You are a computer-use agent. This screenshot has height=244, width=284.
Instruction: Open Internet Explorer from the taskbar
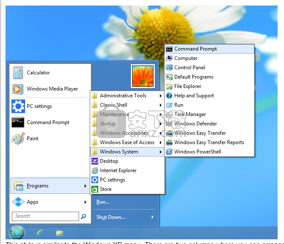pos(40,233)
